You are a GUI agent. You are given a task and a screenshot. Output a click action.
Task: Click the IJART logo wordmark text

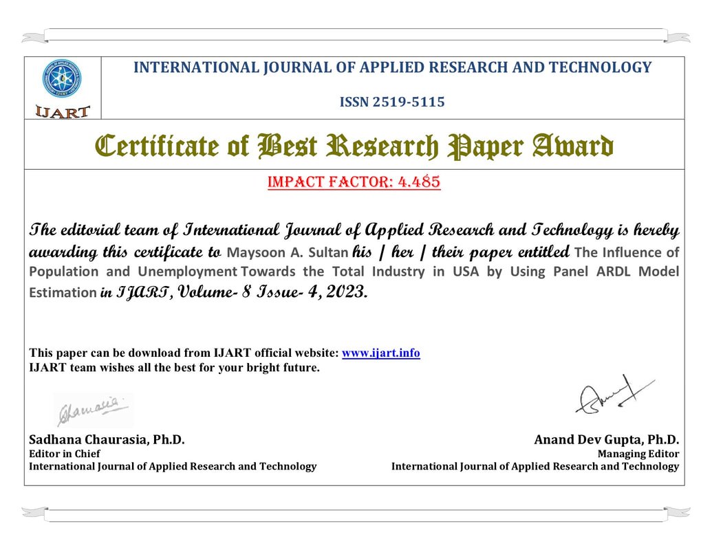(x=63, y=111)
